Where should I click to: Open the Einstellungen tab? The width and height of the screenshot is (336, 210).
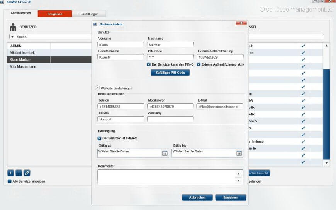coord(89,14)
